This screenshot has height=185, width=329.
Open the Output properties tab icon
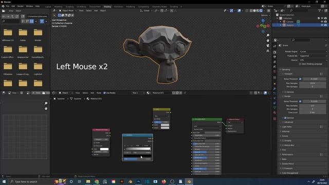[275, 57]
